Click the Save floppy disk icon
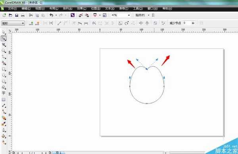The height and width of the screenshot is (154, 238). pos(17,15)
